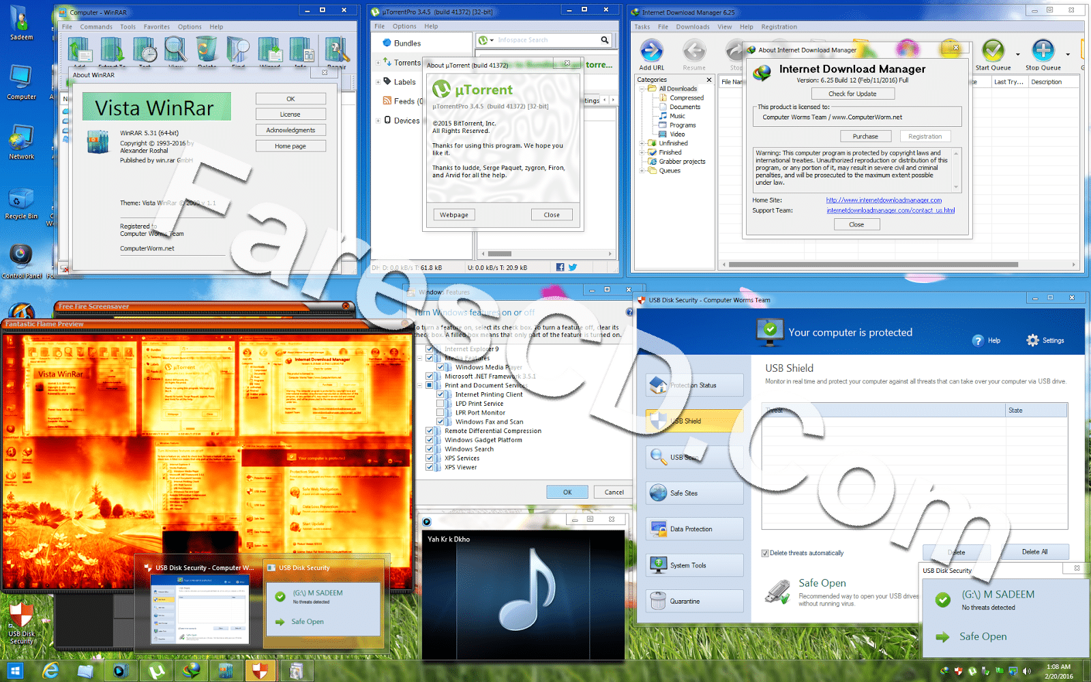Toggle Windows Gadget Platform checkbox
The width and height of the screenshot is (1091, 682).
(430, 440)
